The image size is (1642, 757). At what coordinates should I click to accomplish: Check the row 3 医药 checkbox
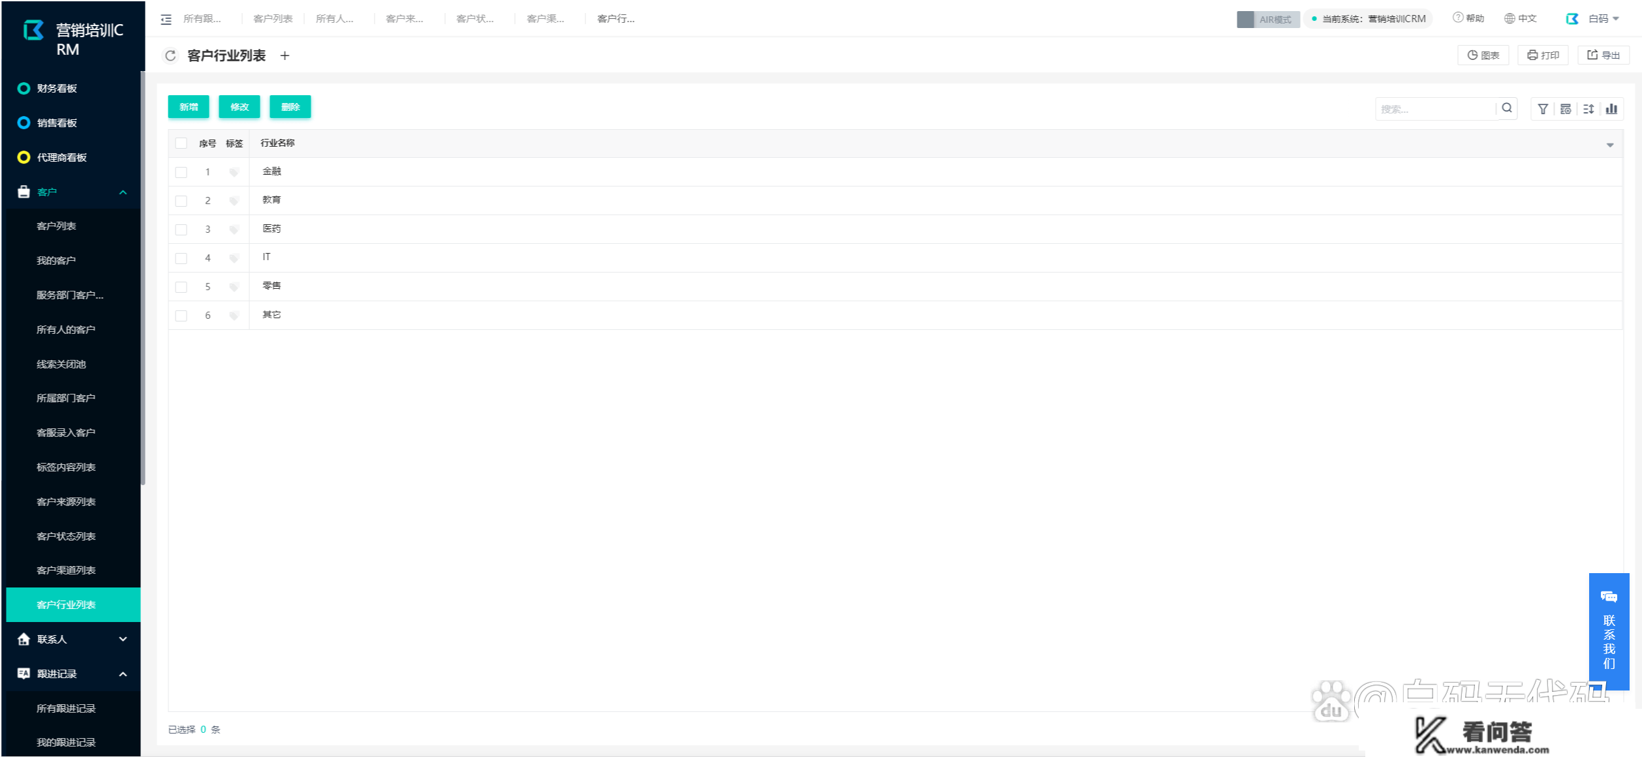181,230
